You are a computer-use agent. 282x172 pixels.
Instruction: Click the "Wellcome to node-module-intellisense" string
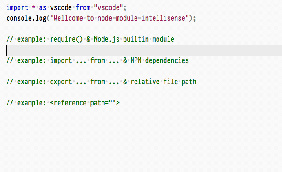119,19
